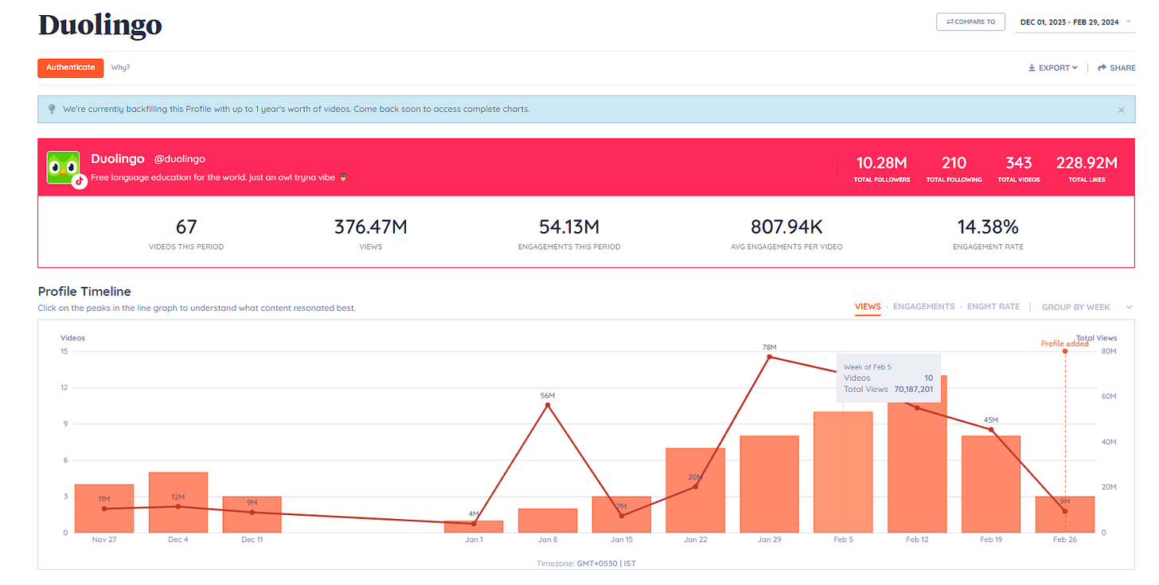Viewport: 1159px width, 585px height.
Task: Click the 54.13M Engagements This Period value
Action: pos(569,227)
